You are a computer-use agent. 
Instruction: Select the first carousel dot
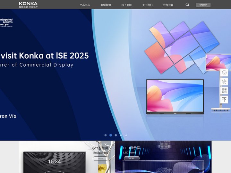coord(106,135)
